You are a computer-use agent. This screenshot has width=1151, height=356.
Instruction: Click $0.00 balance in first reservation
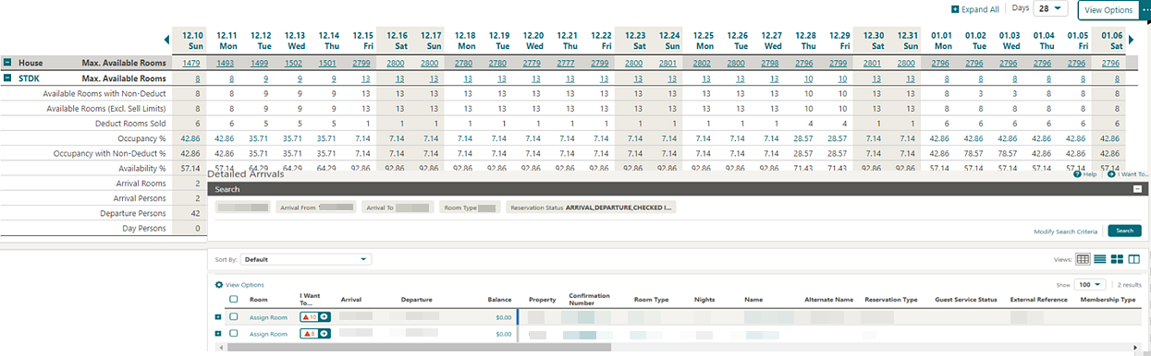(x=503, y=317)
